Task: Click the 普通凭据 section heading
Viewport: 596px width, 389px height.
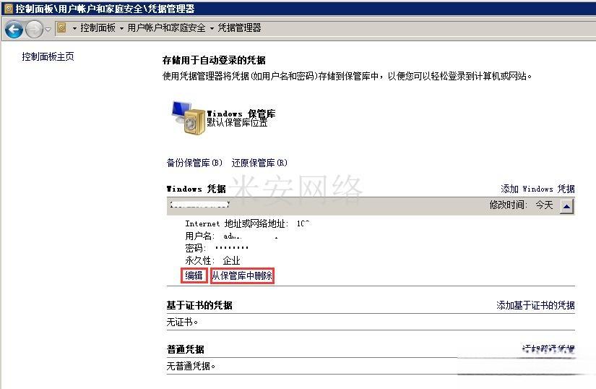Action: point(186,349)
